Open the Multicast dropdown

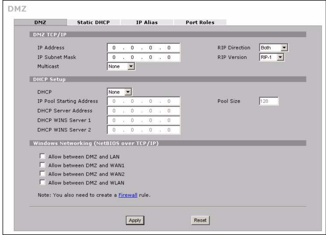[x=121, y=66]
